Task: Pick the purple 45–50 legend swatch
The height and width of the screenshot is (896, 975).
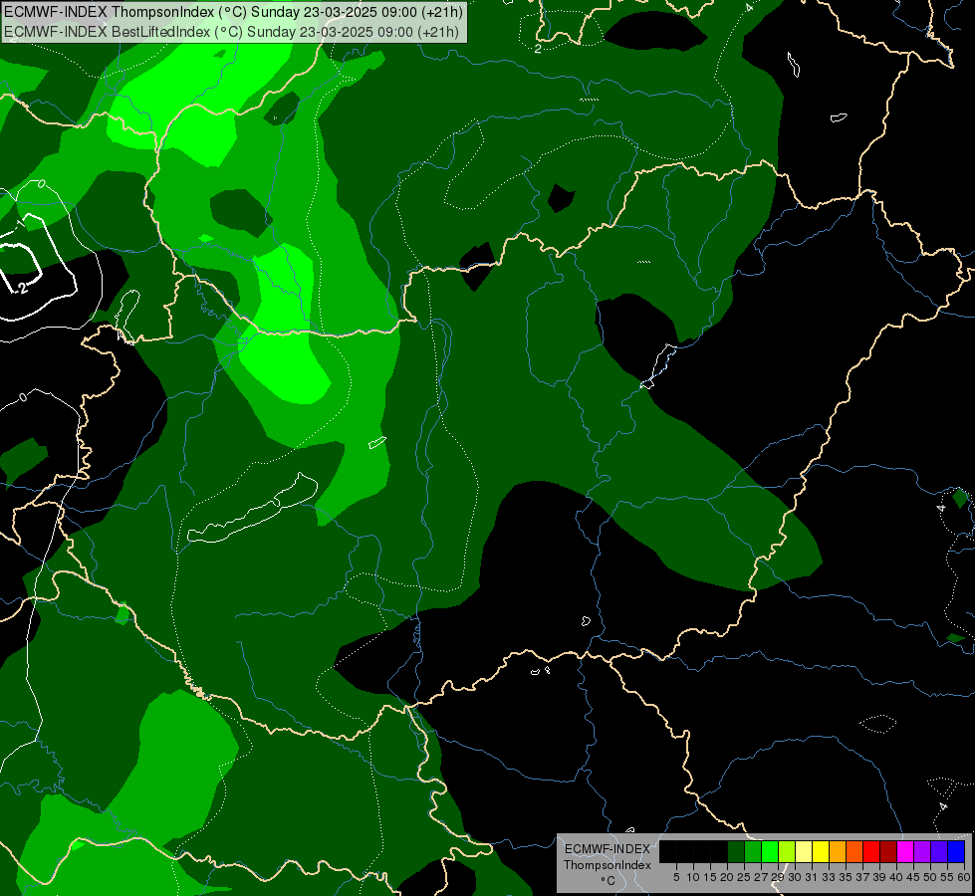Action: [921, 851]
